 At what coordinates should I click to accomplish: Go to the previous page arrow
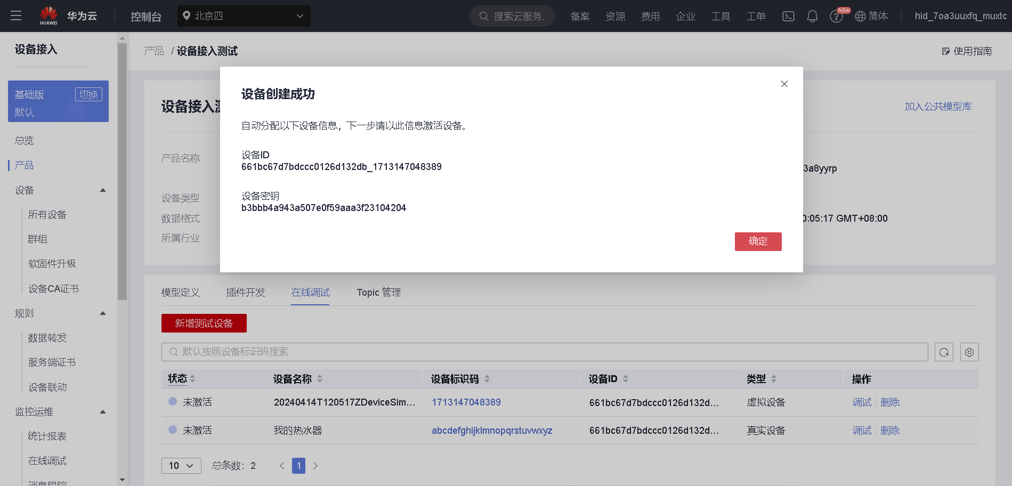pyautogui.click(x=282, y=466)
